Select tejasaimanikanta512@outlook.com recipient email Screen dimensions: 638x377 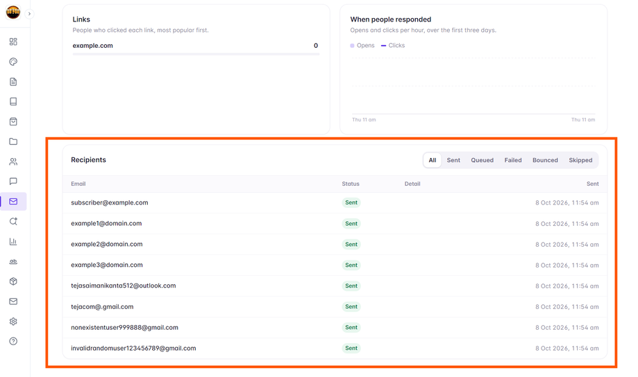pos(124,286)
